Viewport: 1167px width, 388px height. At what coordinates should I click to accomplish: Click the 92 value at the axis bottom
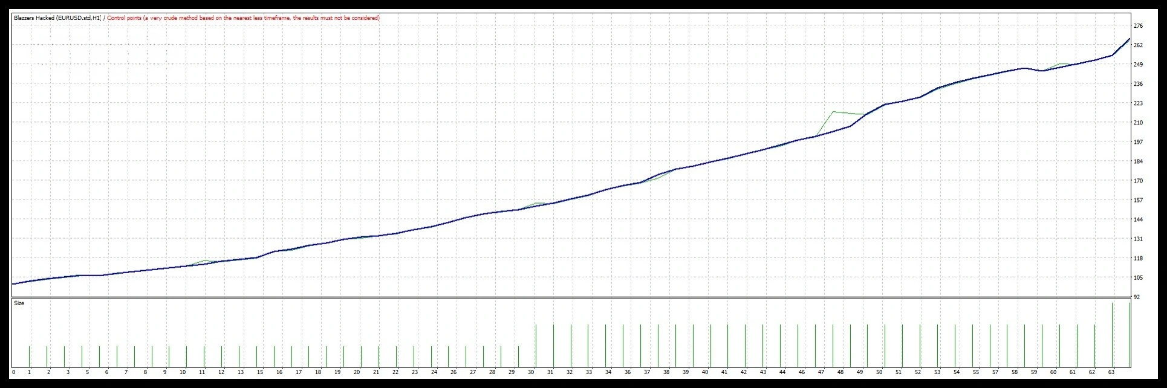point(1137,297)
